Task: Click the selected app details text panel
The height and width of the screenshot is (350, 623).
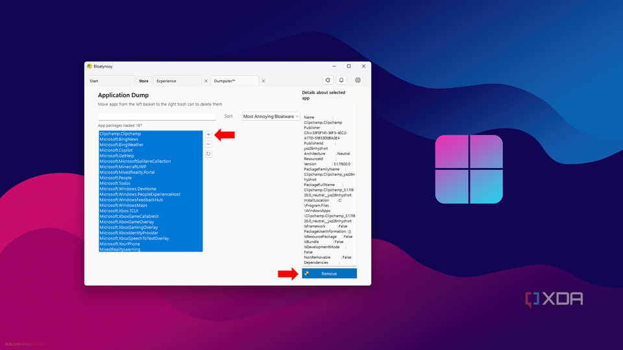Action: click(x=329, y=185)
